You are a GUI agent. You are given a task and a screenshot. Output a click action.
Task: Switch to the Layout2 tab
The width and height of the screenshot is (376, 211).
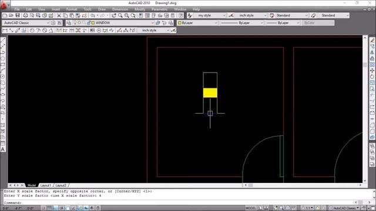click(x=61, y=185)
